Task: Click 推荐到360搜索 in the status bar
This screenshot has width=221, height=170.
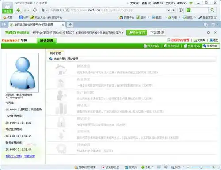Action: [x=85, y=167]
